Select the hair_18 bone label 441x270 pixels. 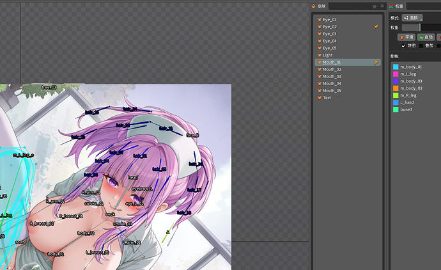tap(184, 213)
